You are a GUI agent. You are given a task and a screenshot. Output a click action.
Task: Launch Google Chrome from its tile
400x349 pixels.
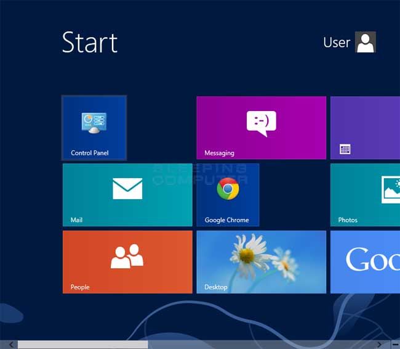point(228,195)
